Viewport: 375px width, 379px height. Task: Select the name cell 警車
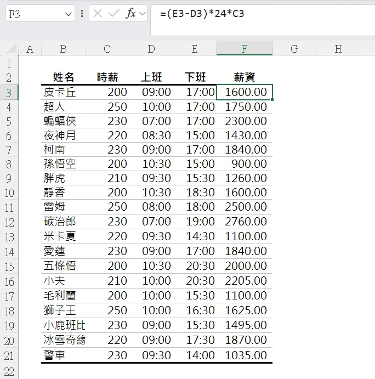click(x=63, y=355)
